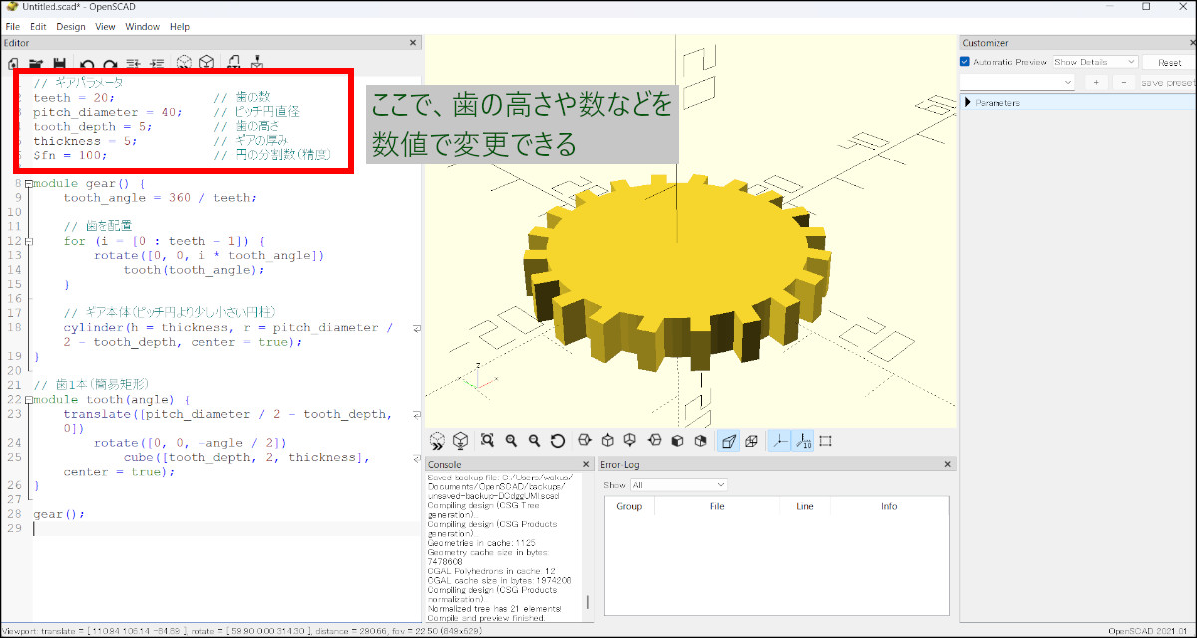1197x638 pixels.
Task: Switch to the Left view cube icon
Action: tap(655, 441)
